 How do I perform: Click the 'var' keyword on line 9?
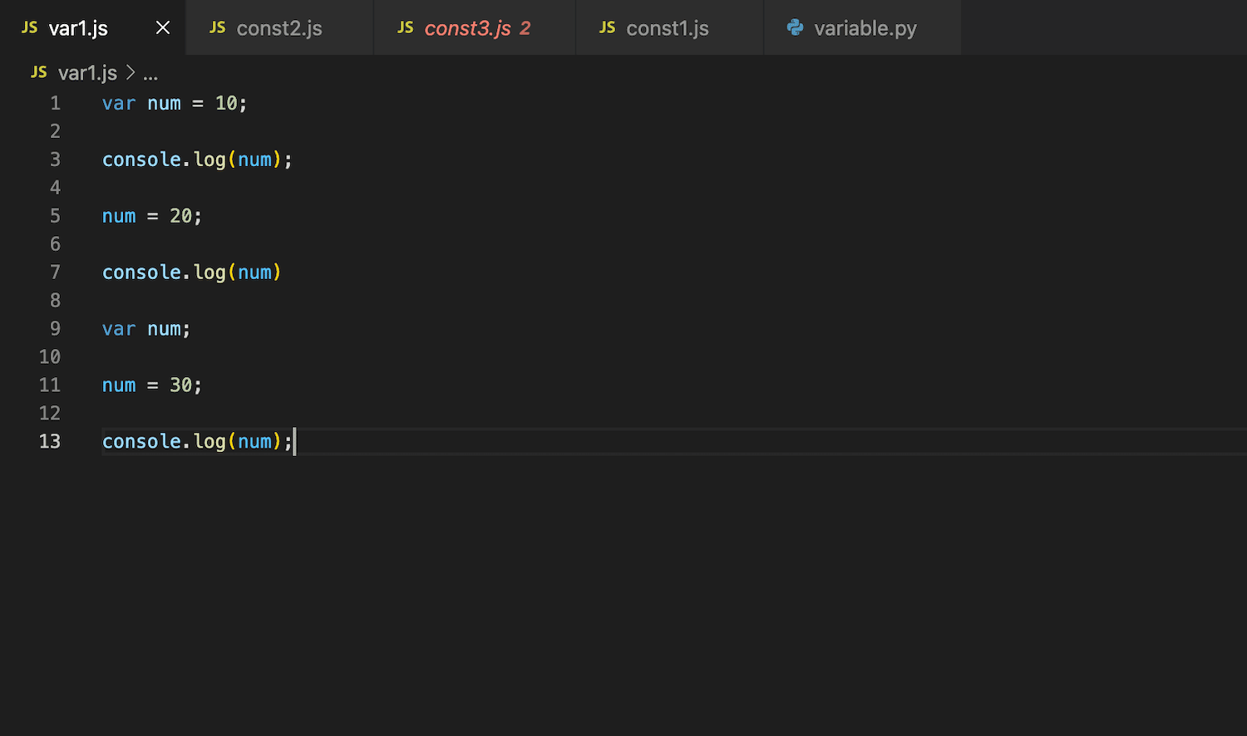[x=118, y=329]
